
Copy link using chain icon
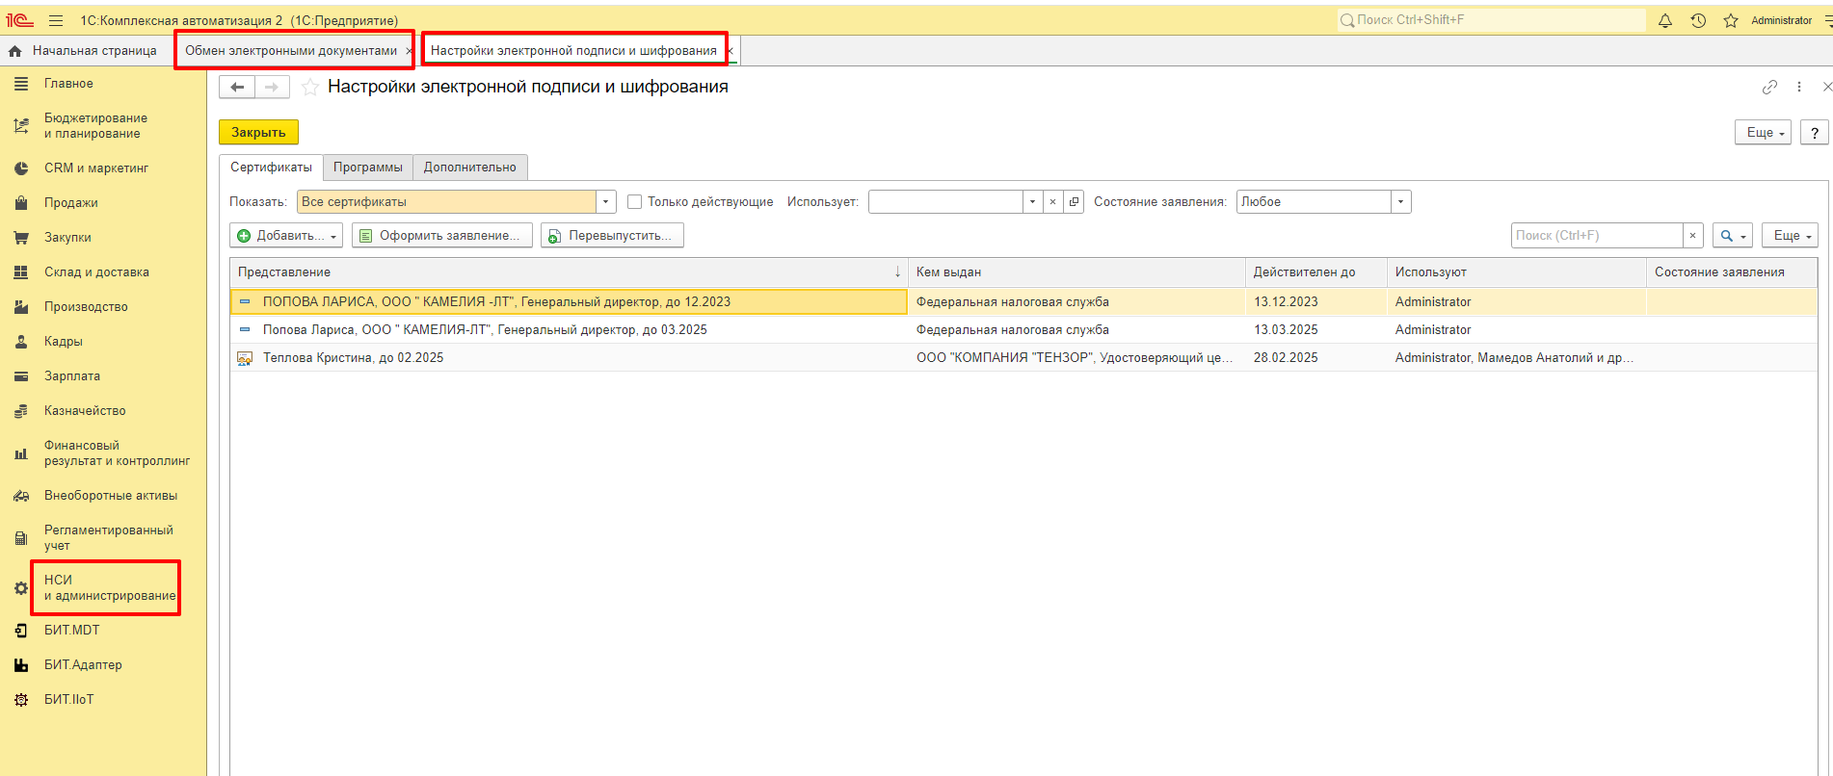1769,88
